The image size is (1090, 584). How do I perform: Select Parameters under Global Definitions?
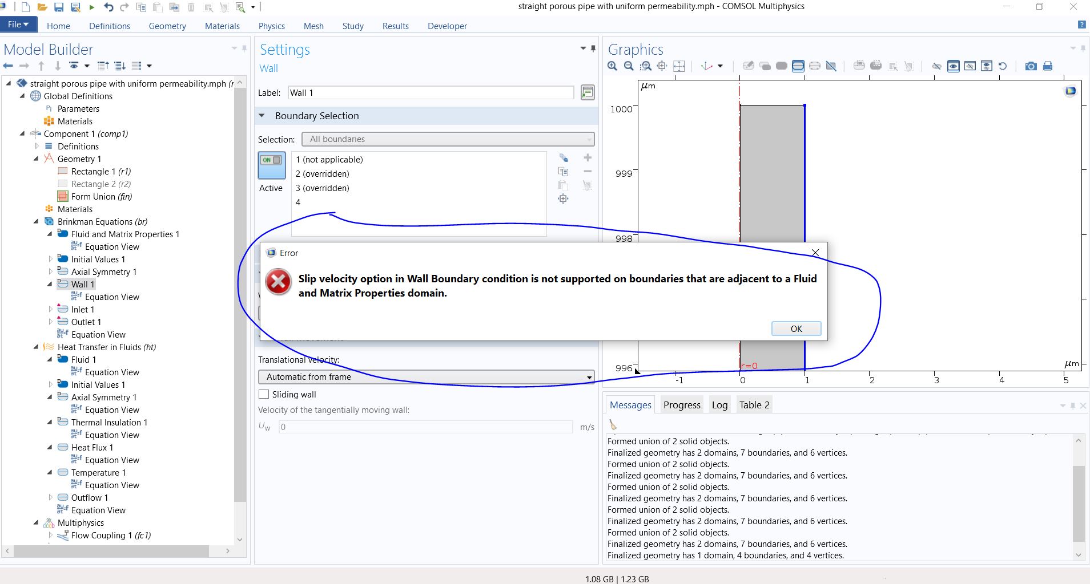point(78,108)
